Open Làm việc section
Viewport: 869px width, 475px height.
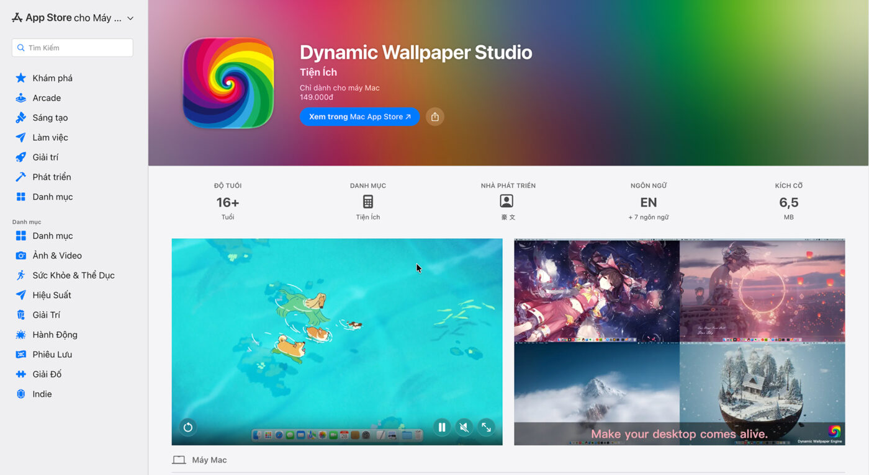point(50,138)
